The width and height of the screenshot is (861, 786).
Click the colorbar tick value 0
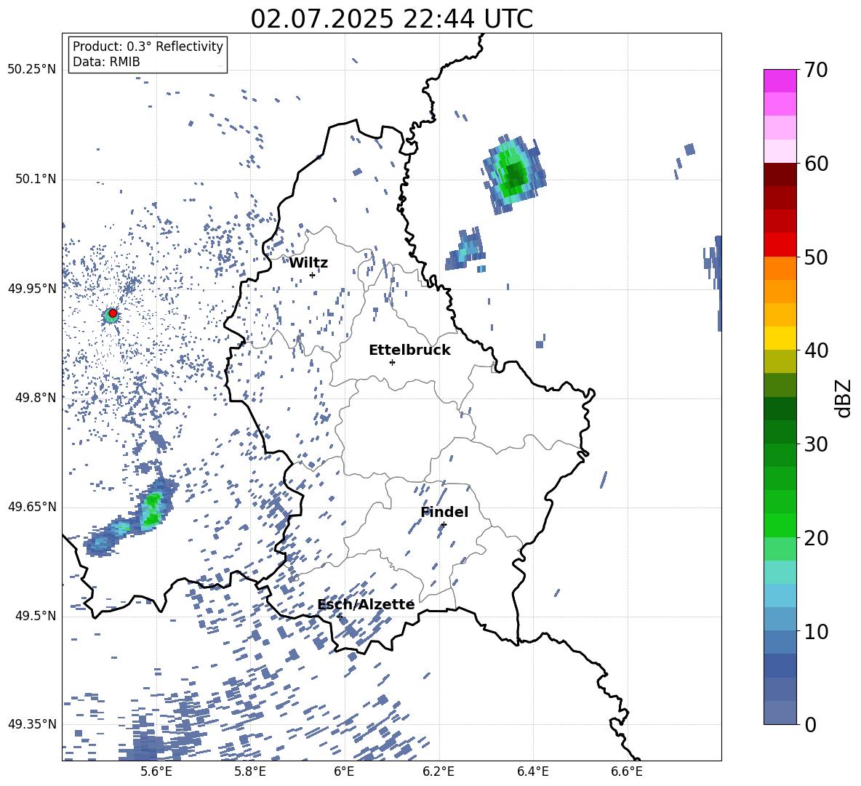coord(810,724)
